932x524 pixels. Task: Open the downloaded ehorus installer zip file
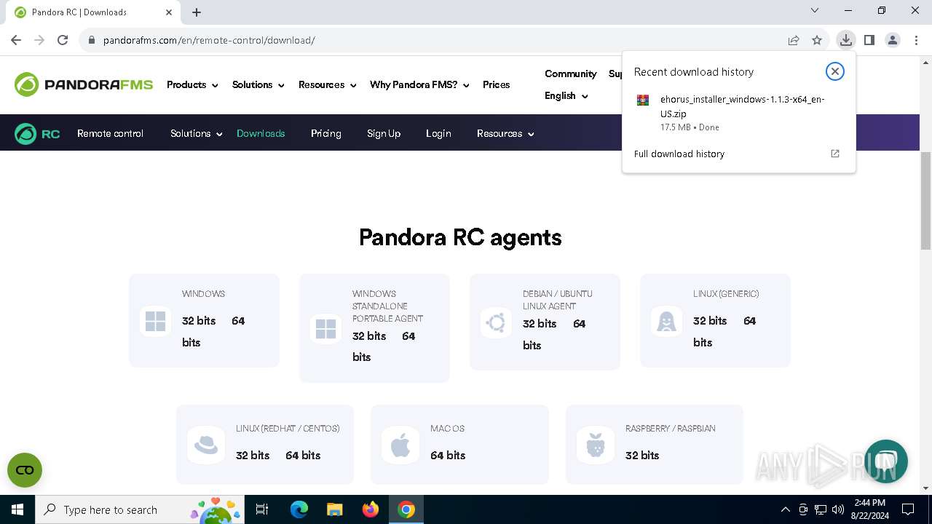(739, 113)
